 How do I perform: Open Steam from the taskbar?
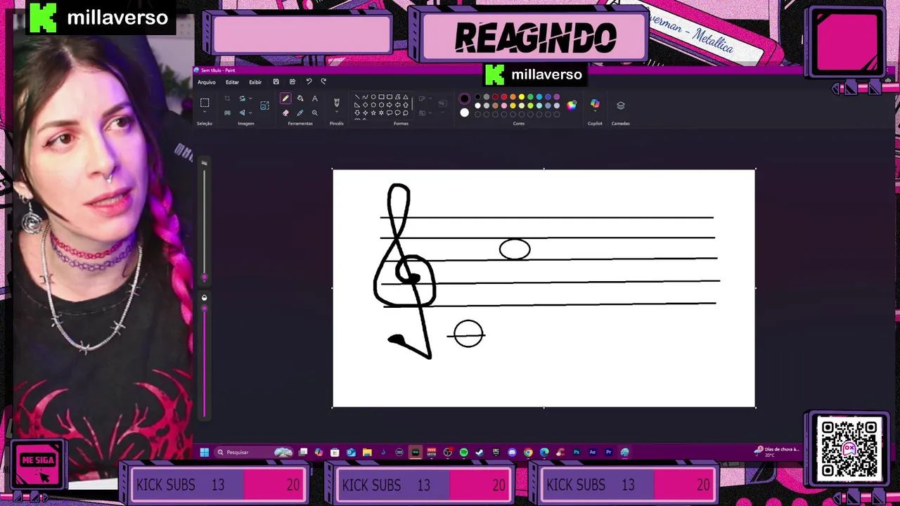click(x=480, y=452)
